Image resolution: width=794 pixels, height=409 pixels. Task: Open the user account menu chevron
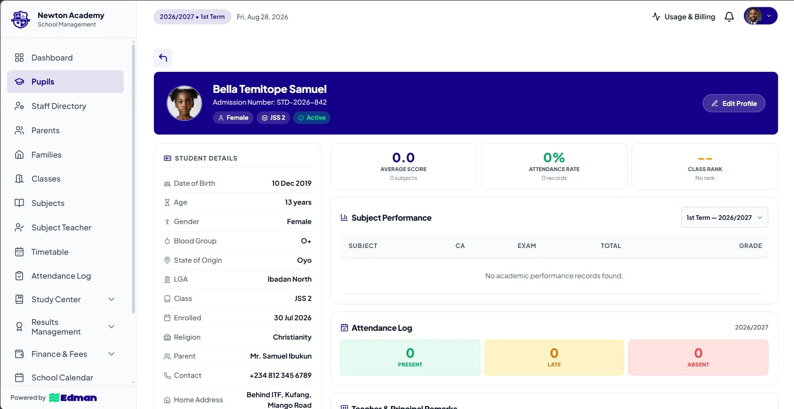pyautogui.click(x=769, y=16)
